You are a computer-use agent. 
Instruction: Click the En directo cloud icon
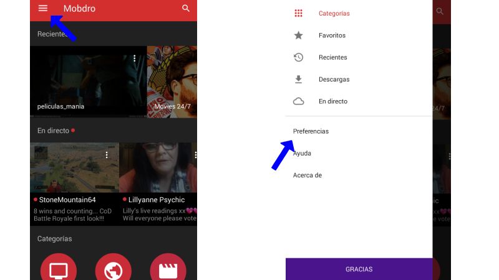click(299, 101)
